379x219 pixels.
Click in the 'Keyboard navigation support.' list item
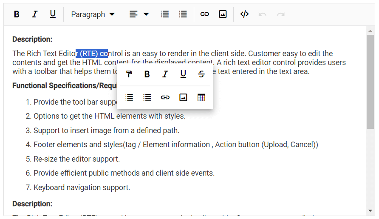click(82, 188)
